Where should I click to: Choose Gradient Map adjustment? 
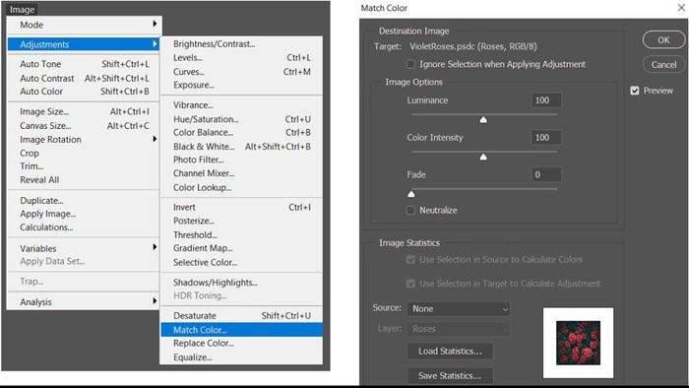pos(242,248)
